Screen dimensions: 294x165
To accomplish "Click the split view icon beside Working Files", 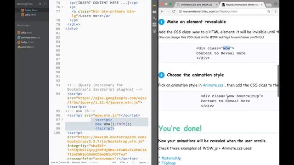I will [x=45, y=4].
